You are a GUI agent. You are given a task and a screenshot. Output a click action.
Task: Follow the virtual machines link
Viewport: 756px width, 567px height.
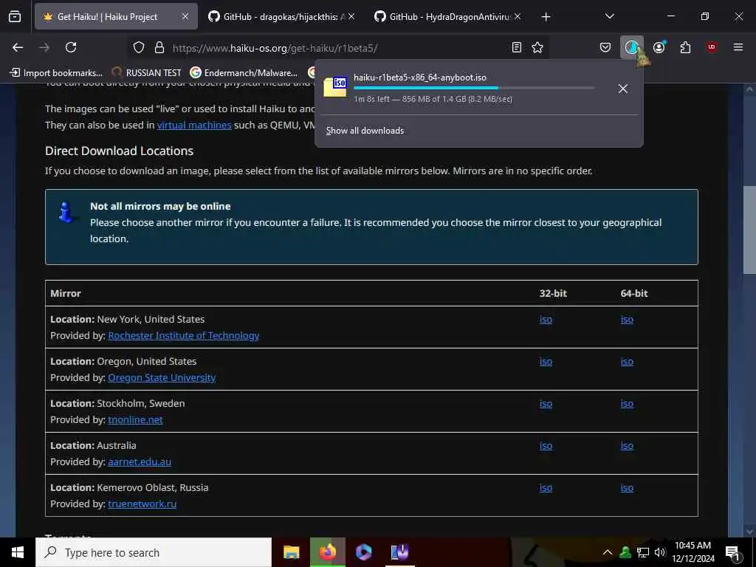point(194,126)
